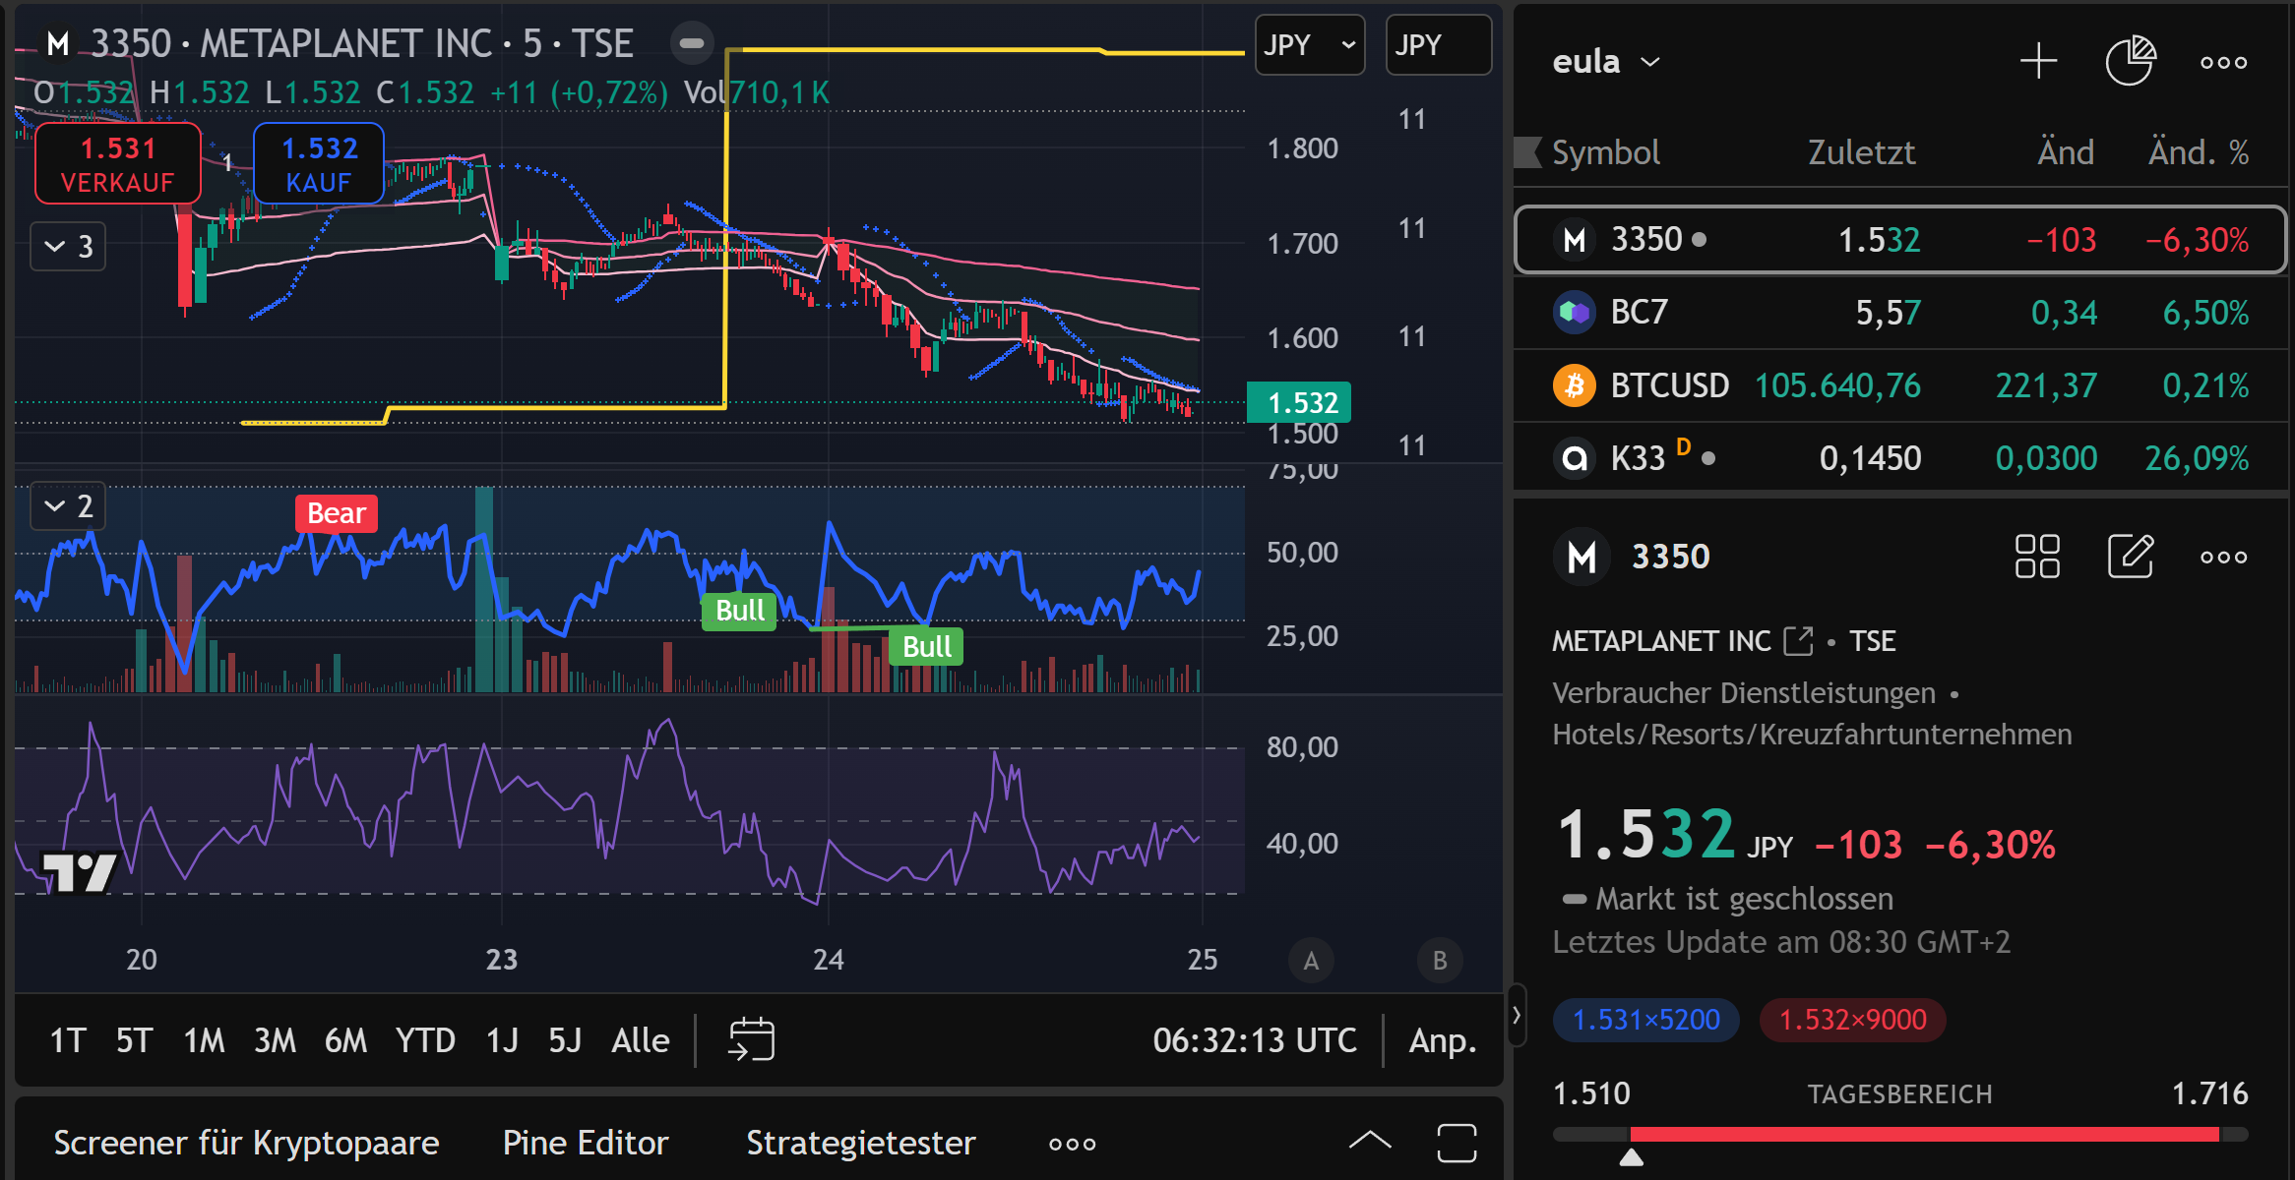Open the Pine Editor tab
2295x1180 pixels.
586,1143
